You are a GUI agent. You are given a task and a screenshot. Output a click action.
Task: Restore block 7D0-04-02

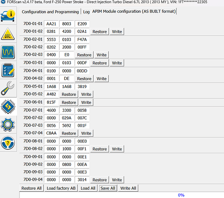point(84,79)
